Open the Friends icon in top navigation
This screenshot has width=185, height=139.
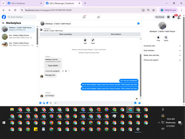coord(98,17)
